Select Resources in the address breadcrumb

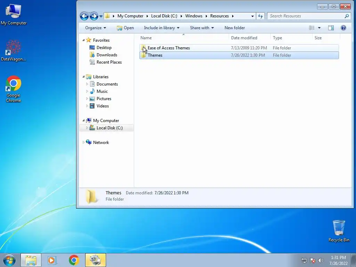click(219, 16)
